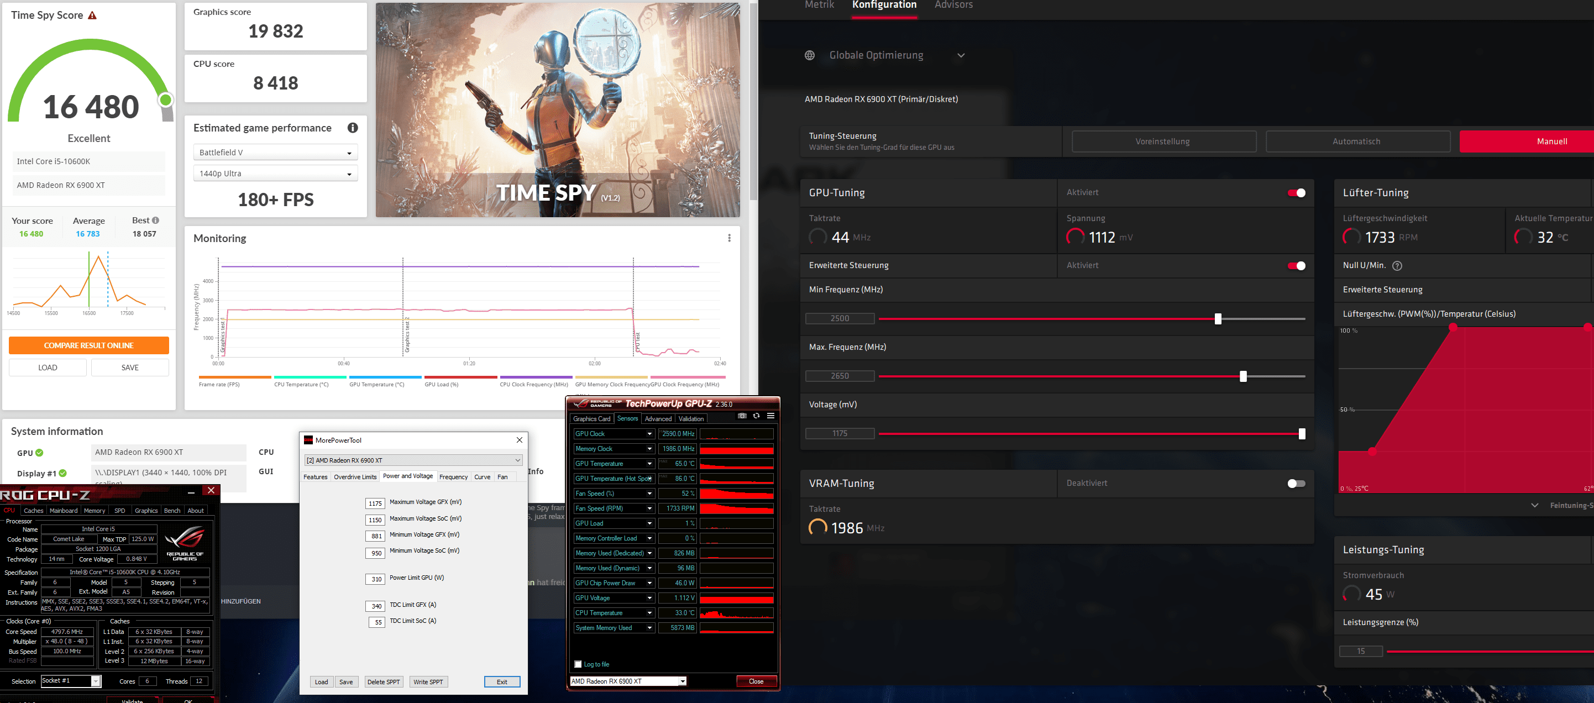Click the GPU-Z screenshot camera icon
Viewport: 1594px width, 703px height.
click(x=742, y=416)
